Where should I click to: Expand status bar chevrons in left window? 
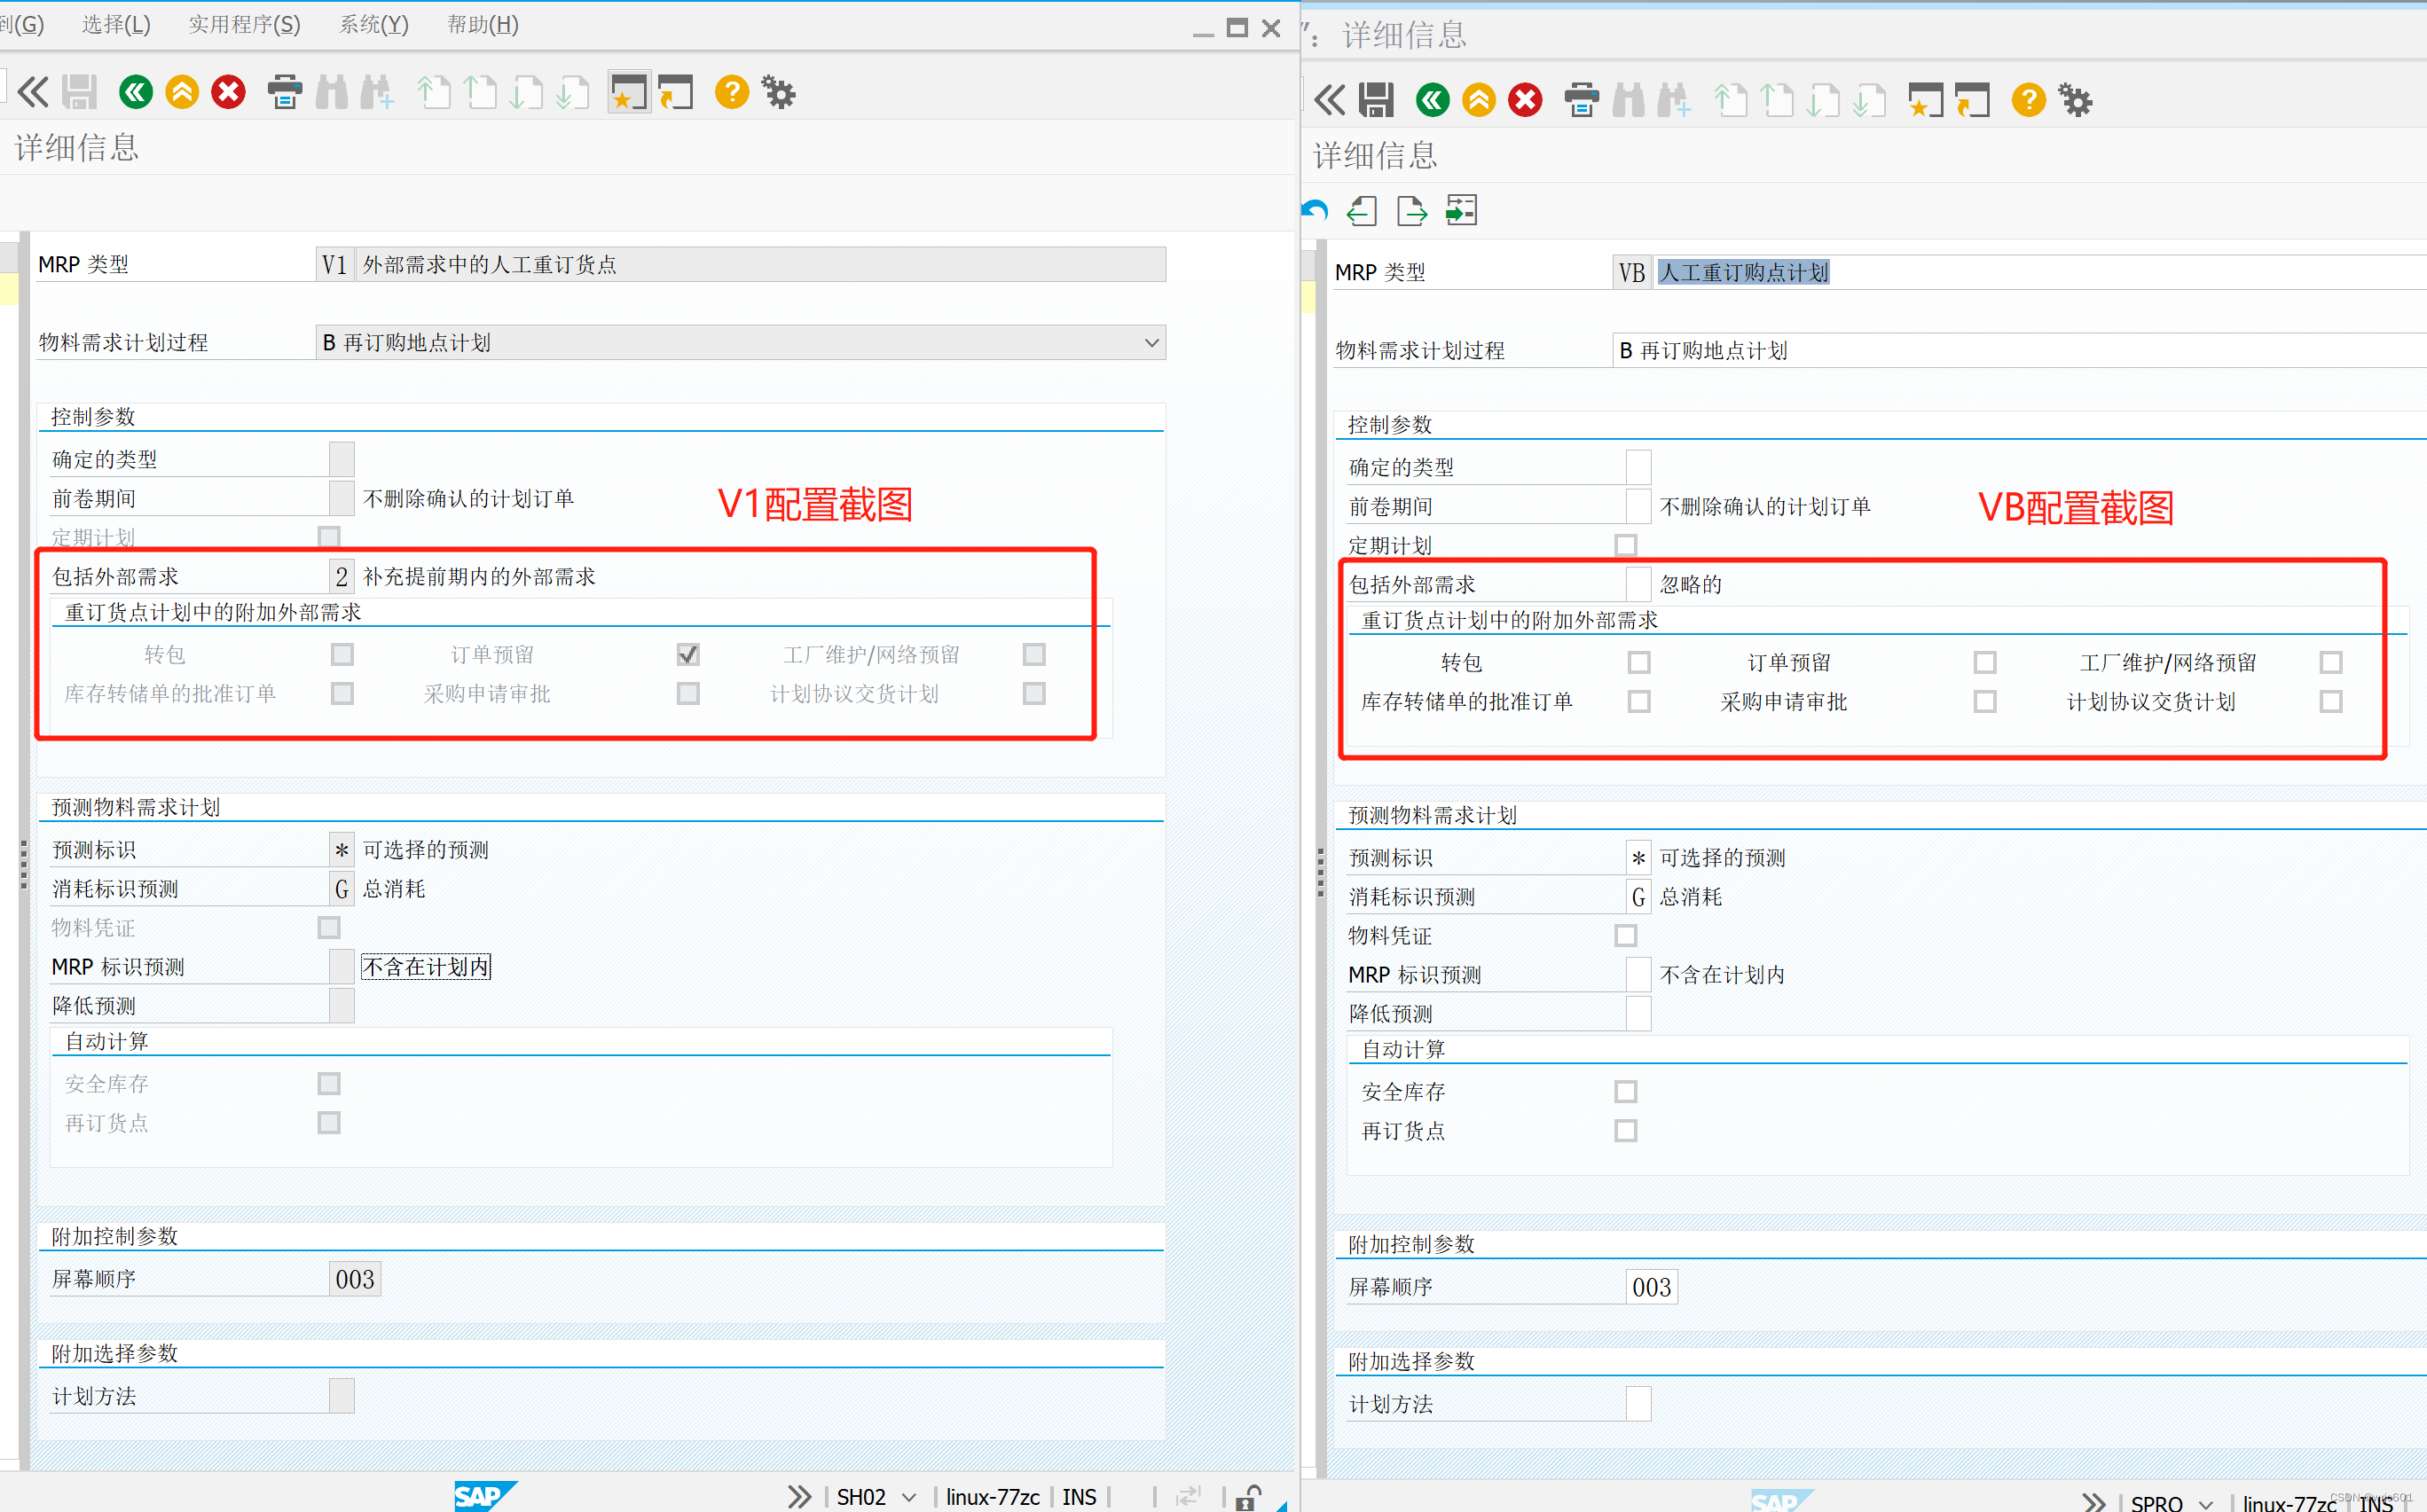798,1497
